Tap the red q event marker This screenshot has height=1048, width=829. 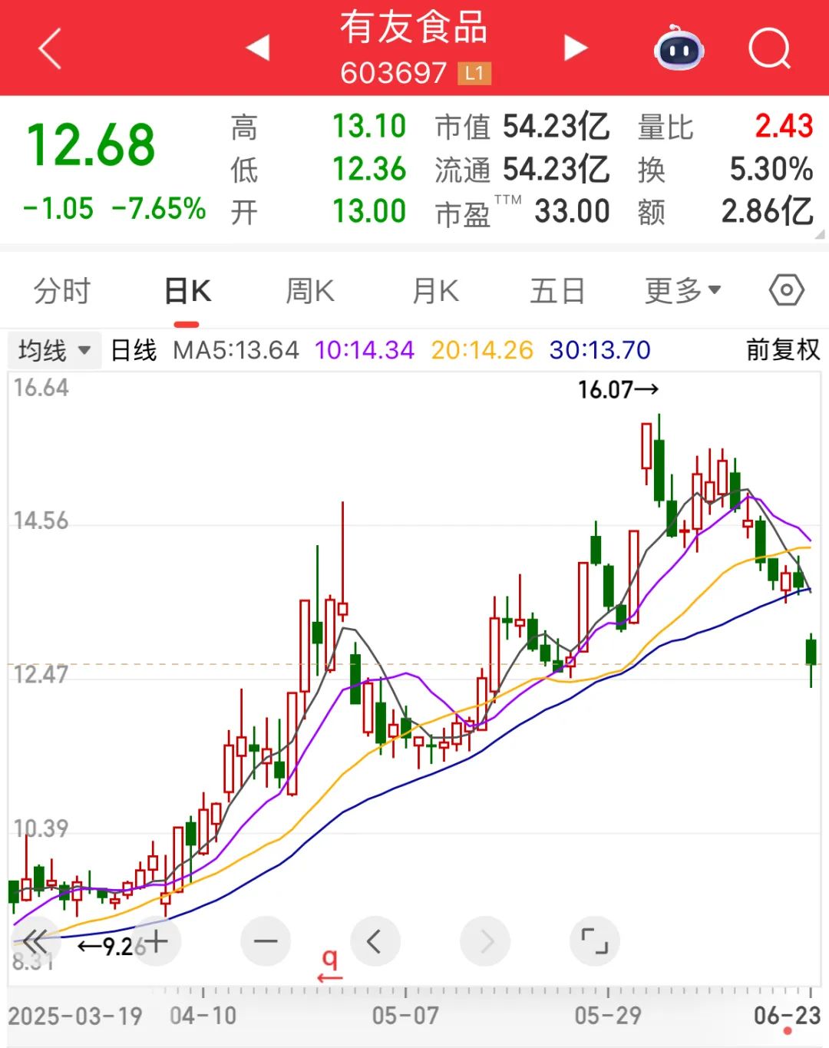[x=330, y=964]
